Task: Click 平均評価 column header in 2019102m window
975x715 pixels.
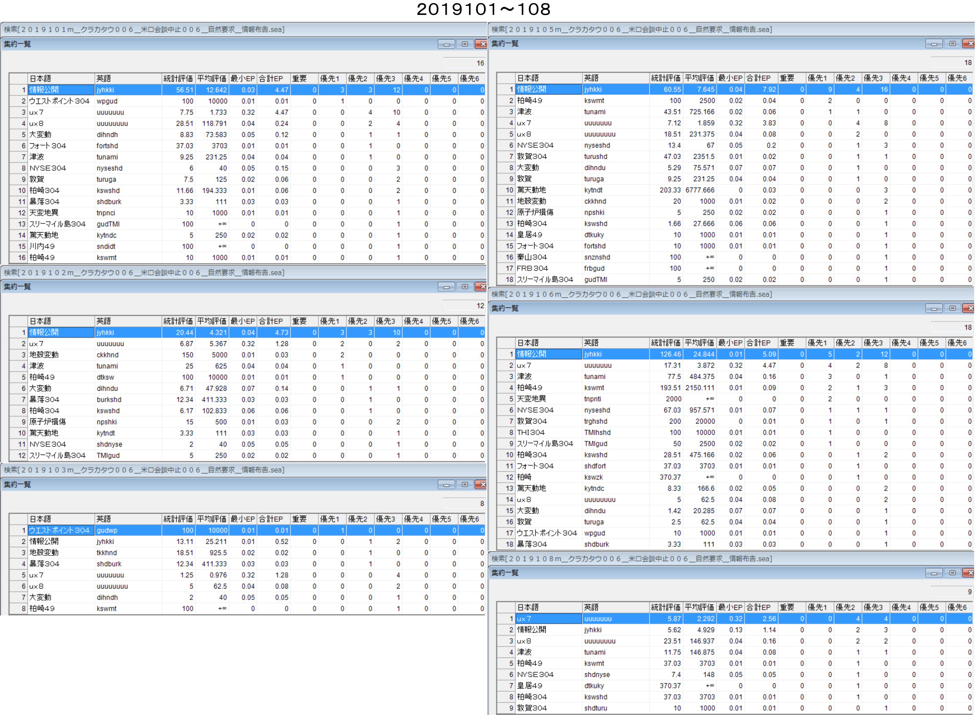Action: coord(212,321)
